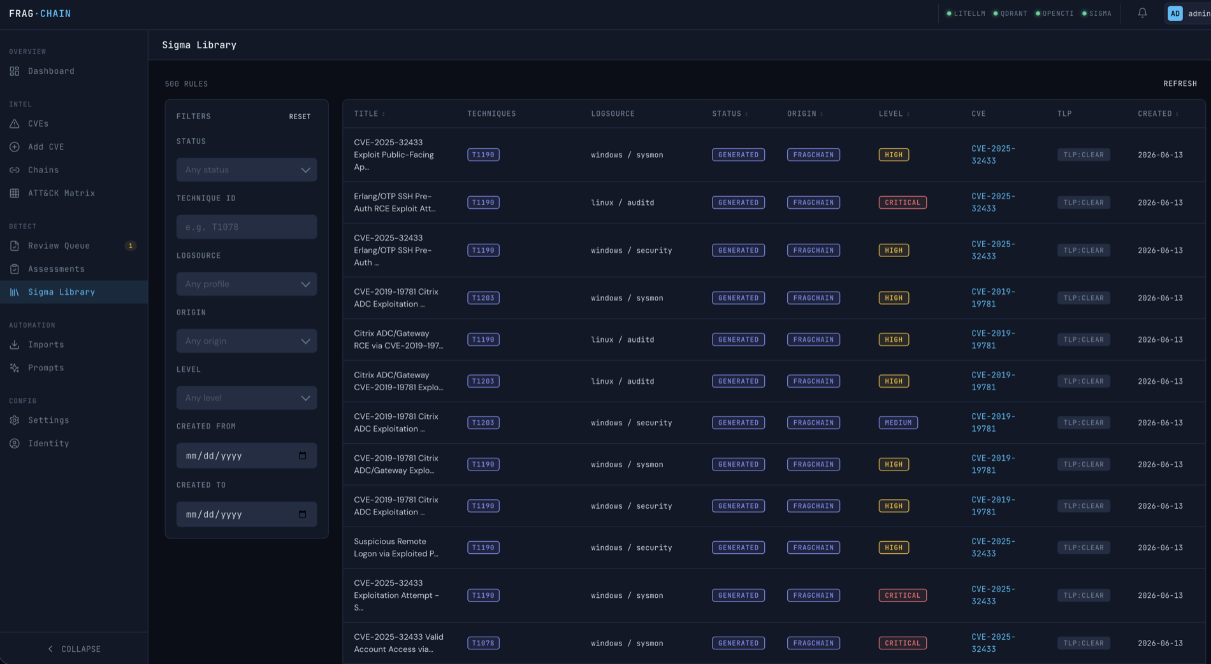Click CRITICAL badge in Erlang/OTP auditd row
Viewport: 1211px width, 664px height.
point(903,202)
